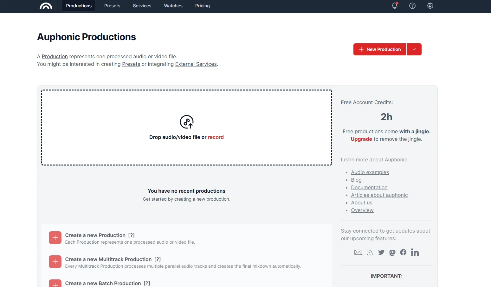Open the Documentation link
Screen dimensions: 491x287
(x=369, y=187)
